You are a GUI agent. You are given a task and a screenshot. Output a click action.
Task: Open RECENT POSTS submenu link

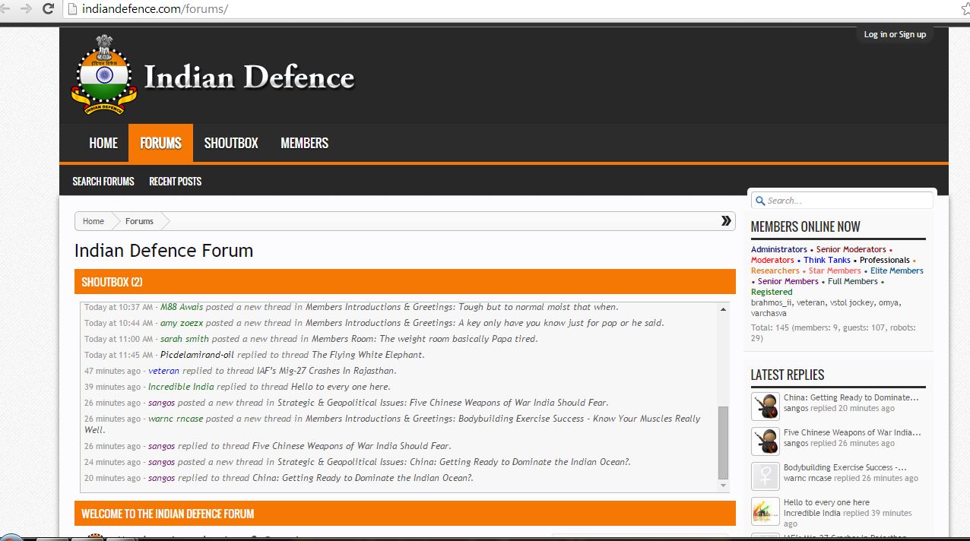175,181
